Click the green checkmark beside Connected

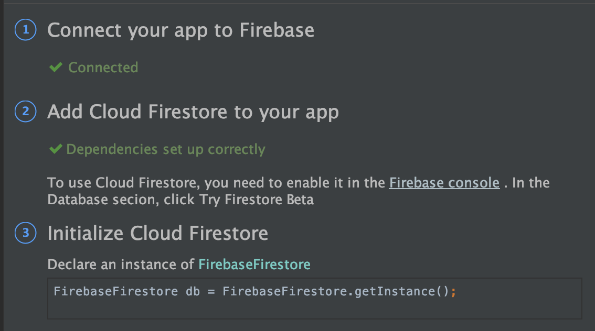(56, 67)
